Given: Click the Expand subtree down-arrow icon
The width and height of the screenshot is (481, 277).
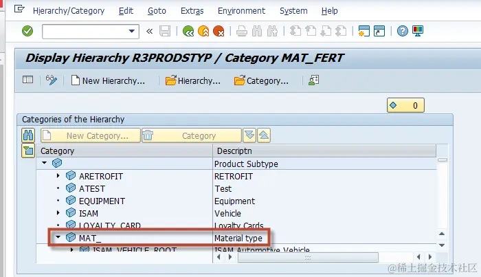Looking at the screenshot, I should [x=249, y=135].
